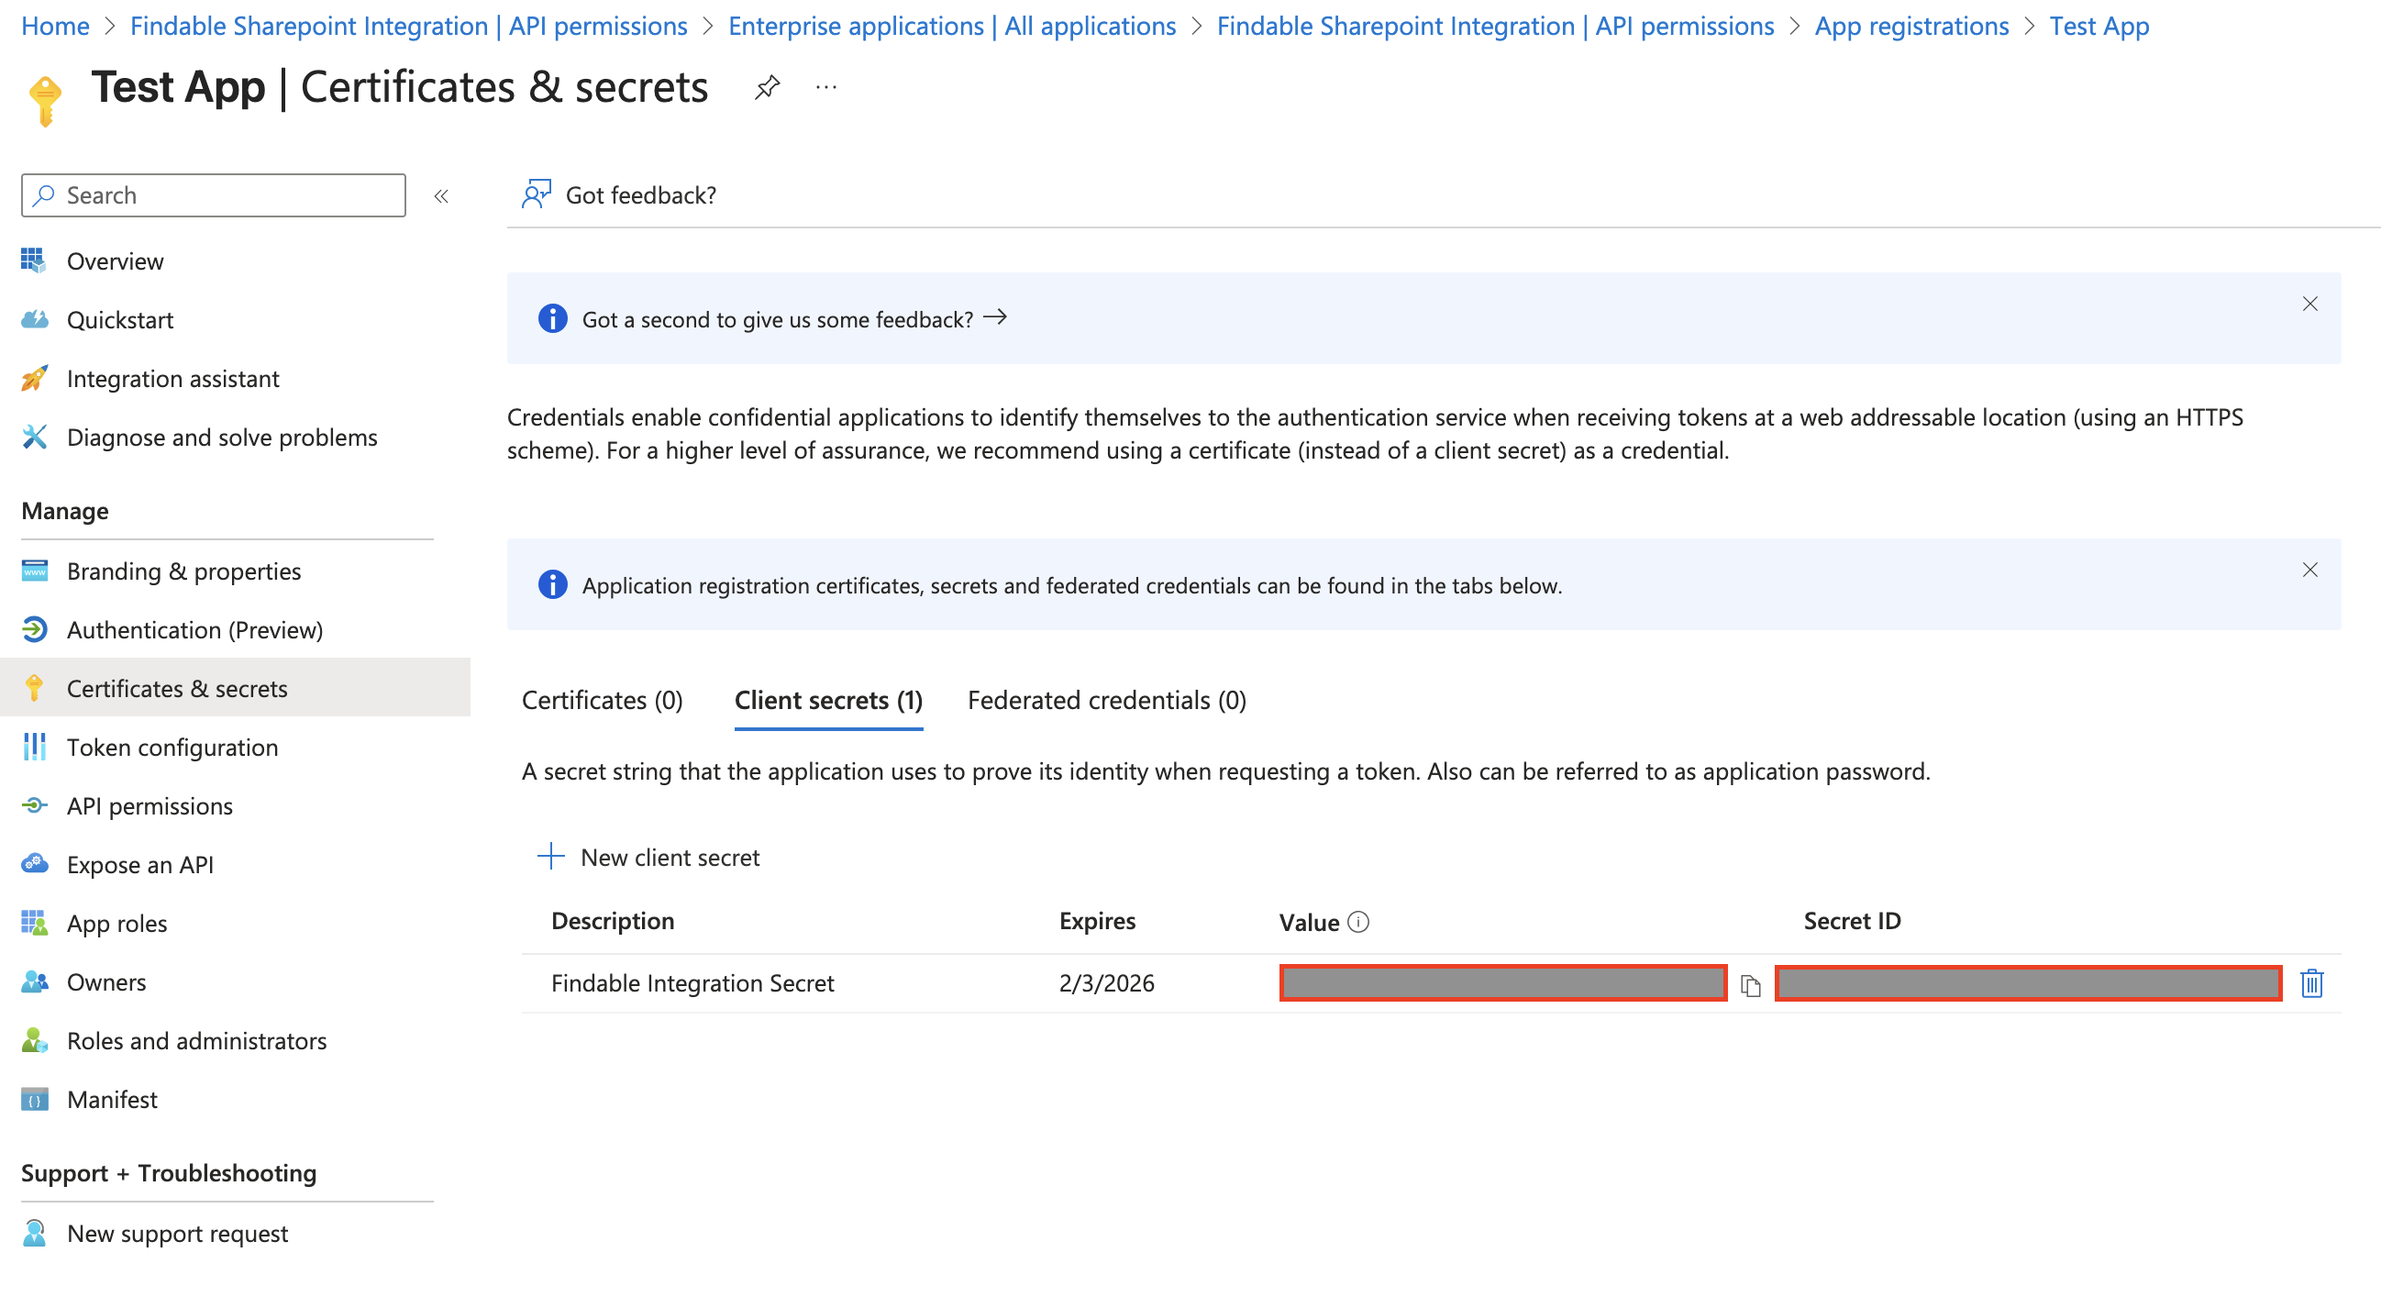Dismiss the feedback banner

coord(2309,304)
